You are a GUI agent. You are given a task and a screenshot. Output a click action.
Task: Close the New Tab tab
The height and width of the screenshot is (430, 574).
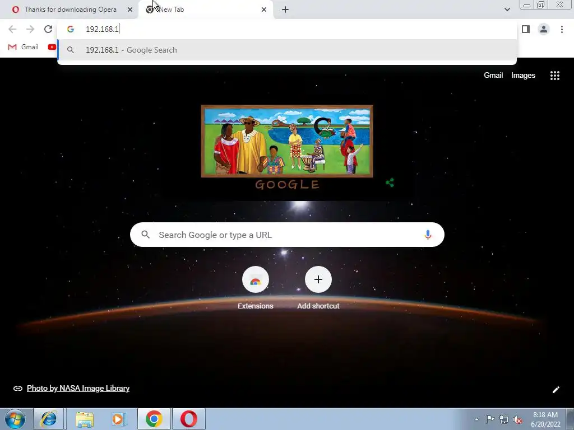[x=264, y=10]
